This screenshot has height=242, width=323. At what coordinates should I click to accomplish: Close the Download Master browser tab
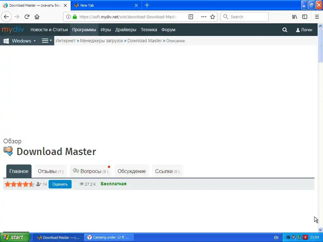(65, 5)
